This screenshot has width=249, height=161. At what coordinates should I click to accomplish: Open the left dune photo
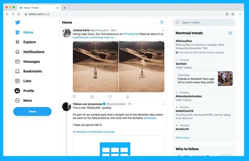click(x=96, y=67)
